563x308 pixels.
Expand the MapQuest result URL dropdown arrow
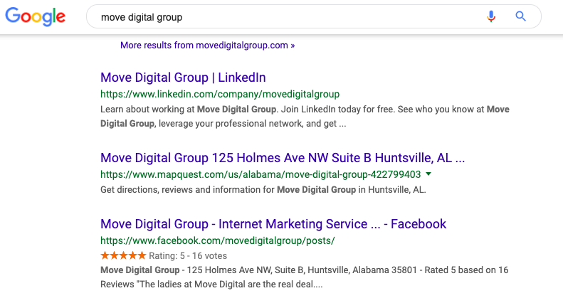click(428, 174)
